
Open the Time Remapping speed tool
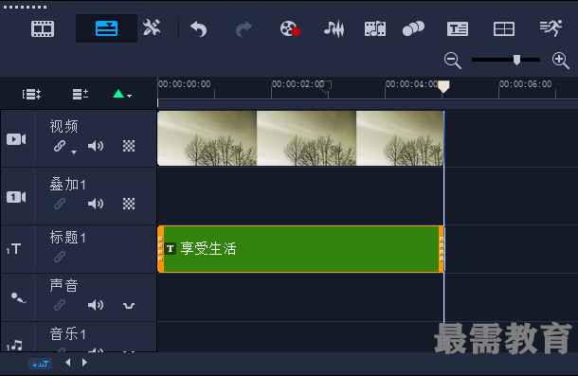pos(551,28)
